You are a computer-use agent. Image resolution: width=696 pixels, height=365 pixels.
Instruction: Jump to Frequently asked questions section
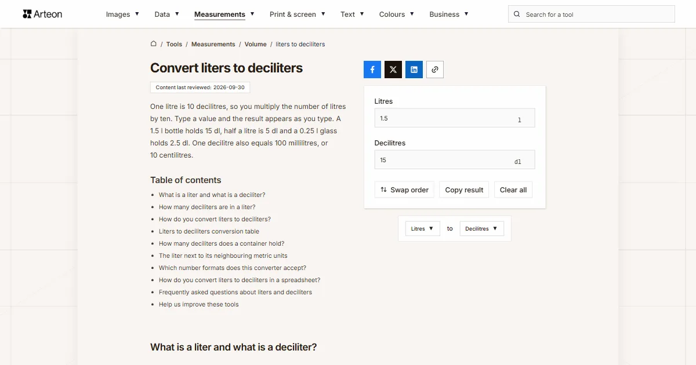(x=235, y=292)
